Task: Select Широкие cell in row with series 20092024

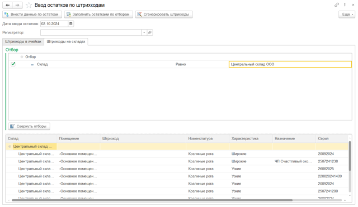Action: 251,154
